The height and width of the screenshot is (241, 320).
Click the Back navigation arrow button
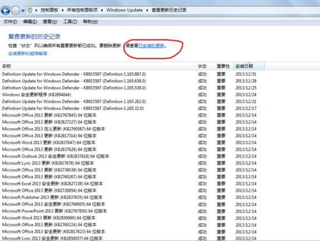6,10
